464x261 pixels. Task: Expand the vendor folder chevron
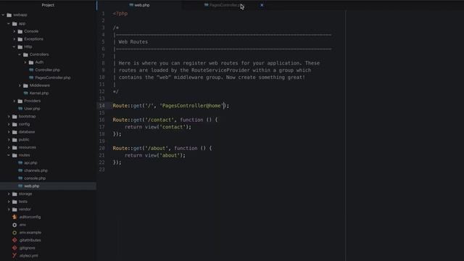[9, 210]
